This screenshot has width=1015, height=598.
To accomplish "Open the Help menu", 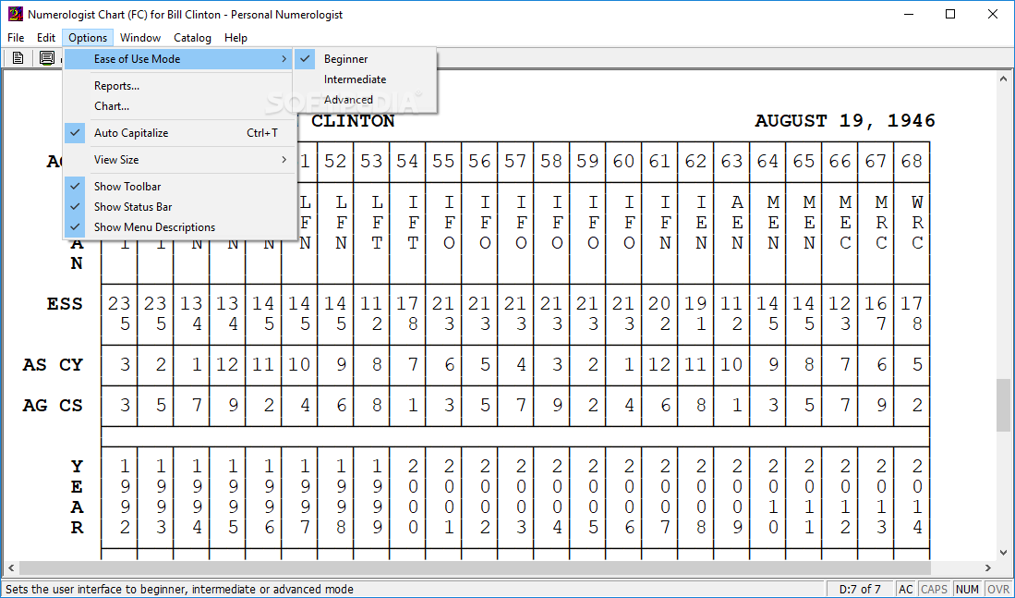I will tap(236, 38).
